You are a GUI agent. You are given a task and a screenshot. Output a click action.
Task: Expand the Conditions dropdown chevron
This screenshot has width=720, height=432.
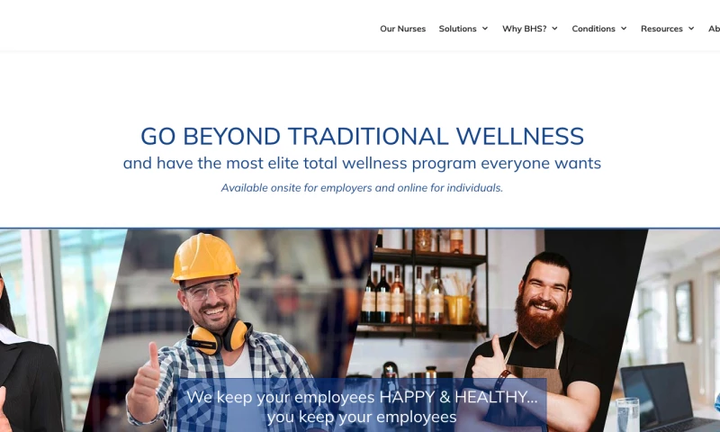pyautogui.click(x=624, y=29)
